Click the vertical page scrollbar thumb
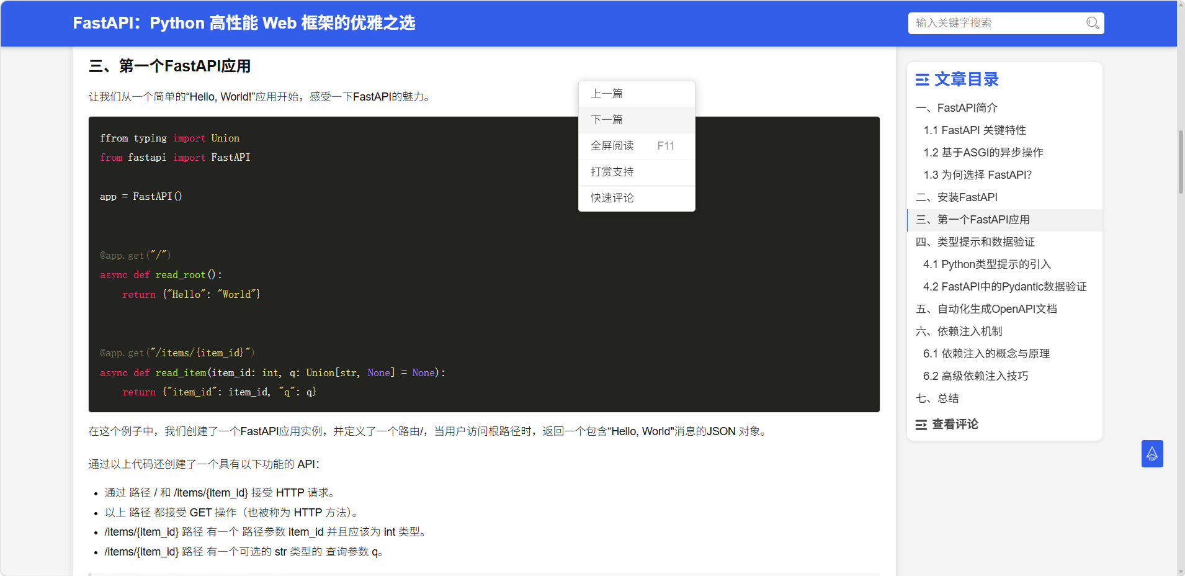Screen dimensions: 1185x576 click(1181, 163)
